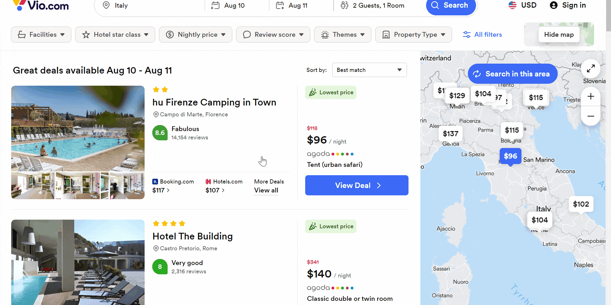
Task: Zoom out on the map
Action: click(x=591, y=116)
